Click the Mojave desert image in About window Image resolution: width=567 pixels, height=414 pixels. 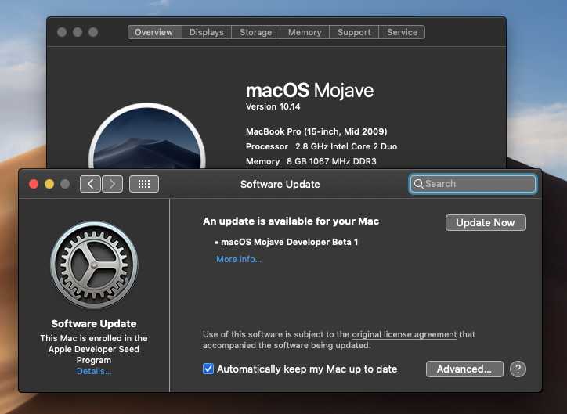(147, 136)
